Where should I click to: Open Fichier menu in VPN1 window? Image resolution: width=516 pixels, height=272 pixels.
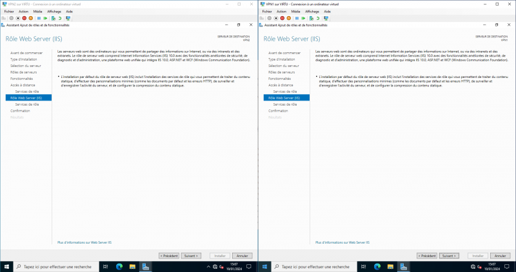[267, 12]
